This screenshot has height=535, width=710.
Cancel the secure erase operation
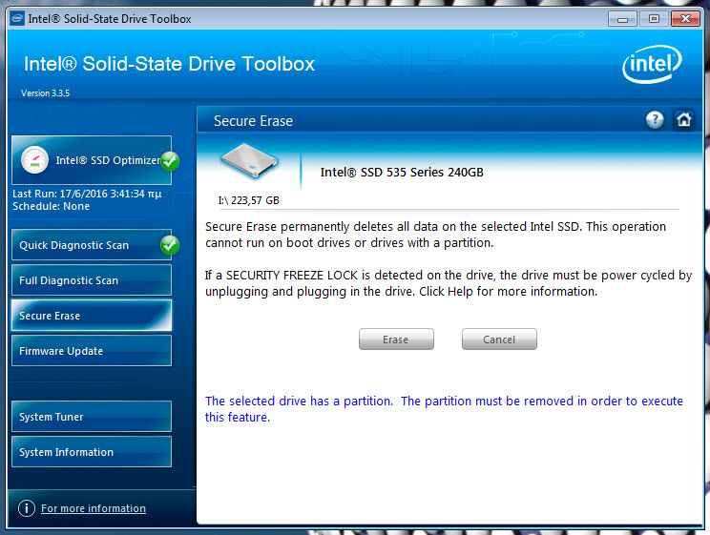(x=499, y=340)
